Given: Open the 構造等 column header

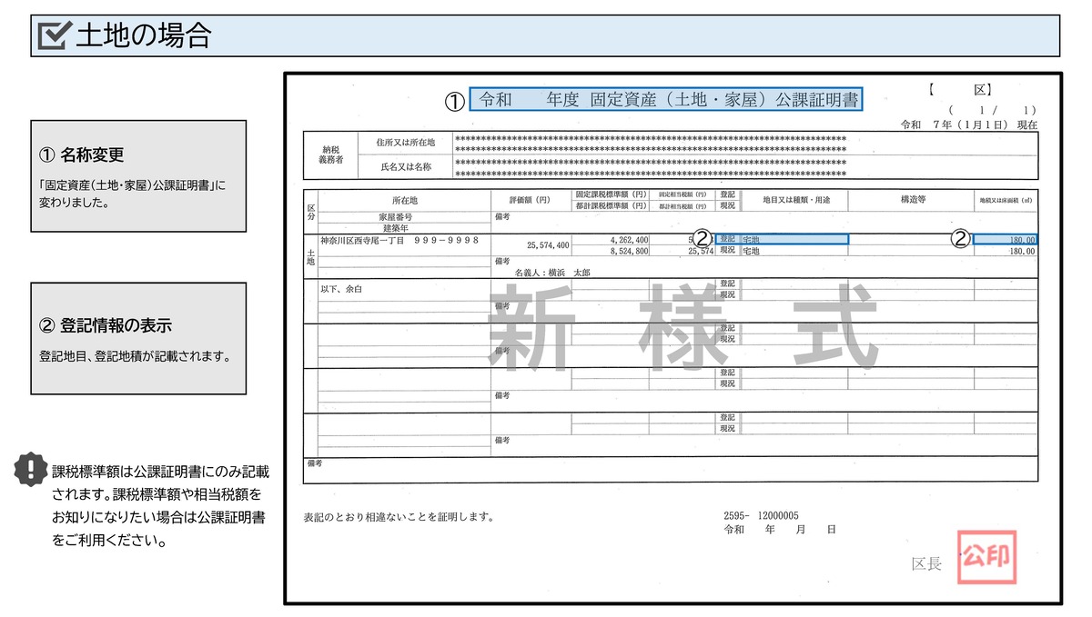Looking at the screenshot, I should tap(912, 197).
